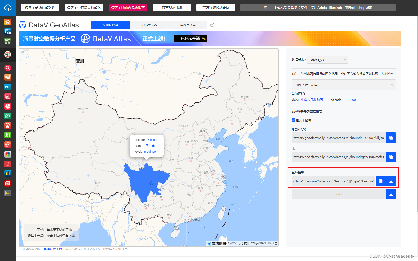This screenshot has height=261, width=418.
Task: Open the terminal console sidebar icon
Action: pyautogui.click(x=8, y=193)
